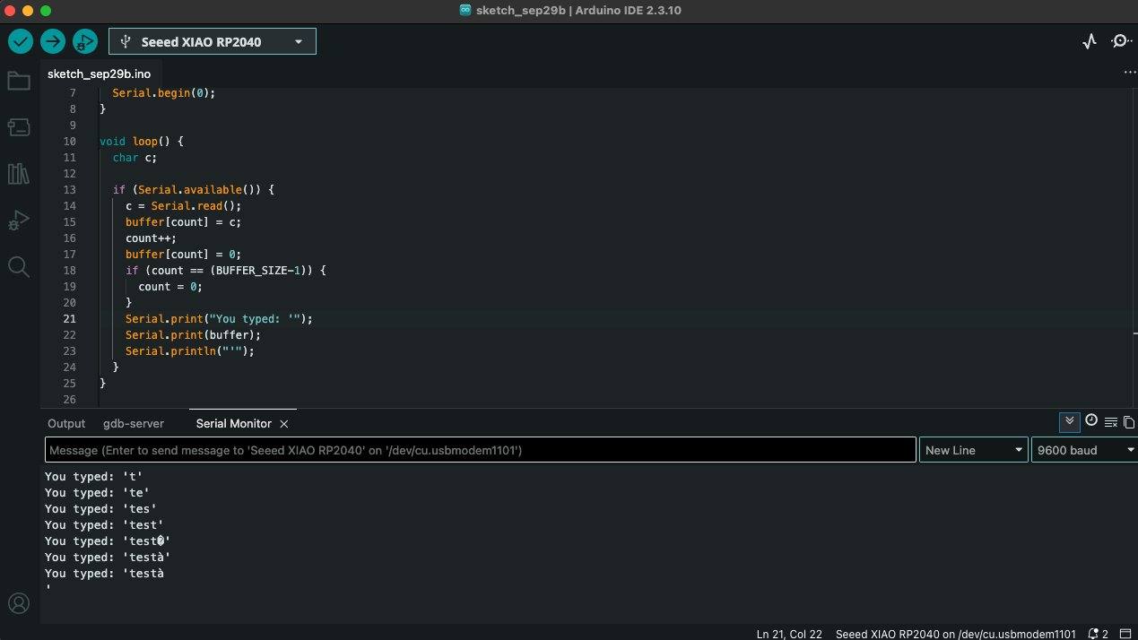This screenshot has height=640, width=1138.
Task: Open the Boards Manager sidebar icon
Action: (x=19, y=127)
